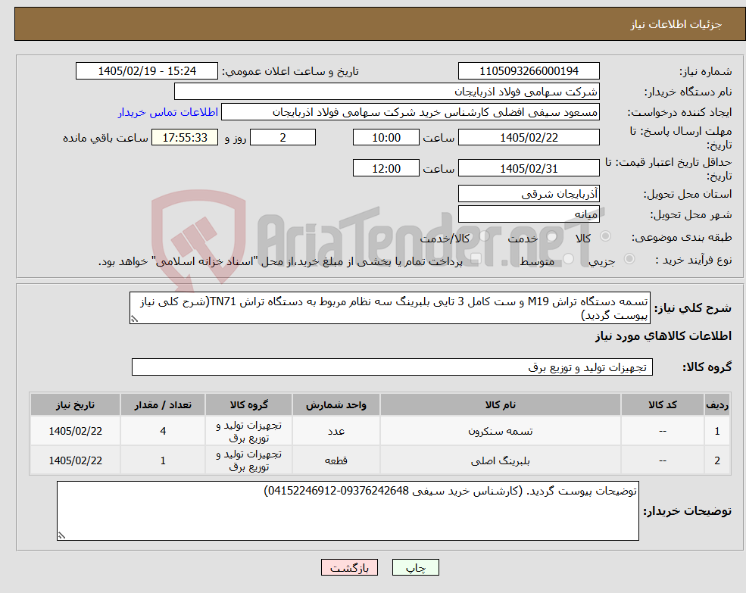Click date cell in بلبرینگ اصلی row

(x=75, y=460)
